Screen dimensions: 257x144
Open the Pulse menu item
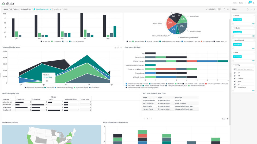pyautogui.click(x=241, y=3)
